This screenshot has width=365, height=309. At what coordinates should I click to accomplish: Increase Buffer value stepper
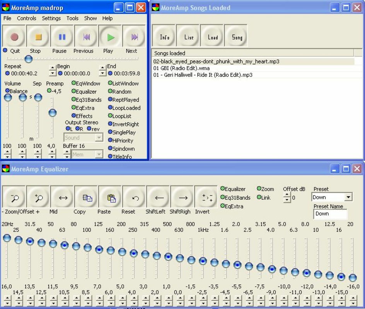tap(67, 152)
